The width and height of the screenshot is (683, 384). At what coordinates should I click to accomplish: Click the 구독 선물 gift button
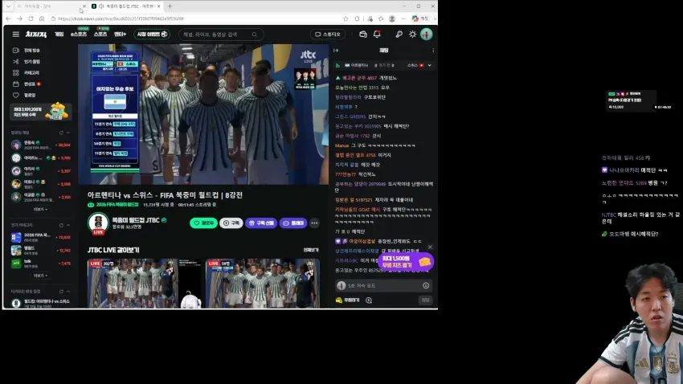261,223
